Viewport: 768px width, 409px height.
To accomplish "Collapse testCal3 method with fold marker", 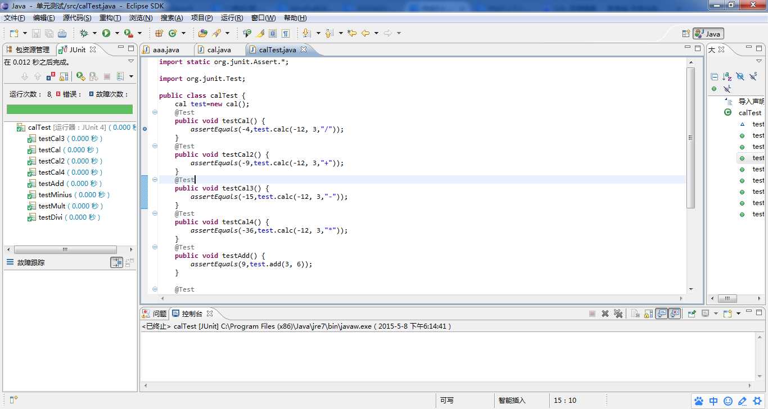I will pyautogui.click(x=155, y=180).
